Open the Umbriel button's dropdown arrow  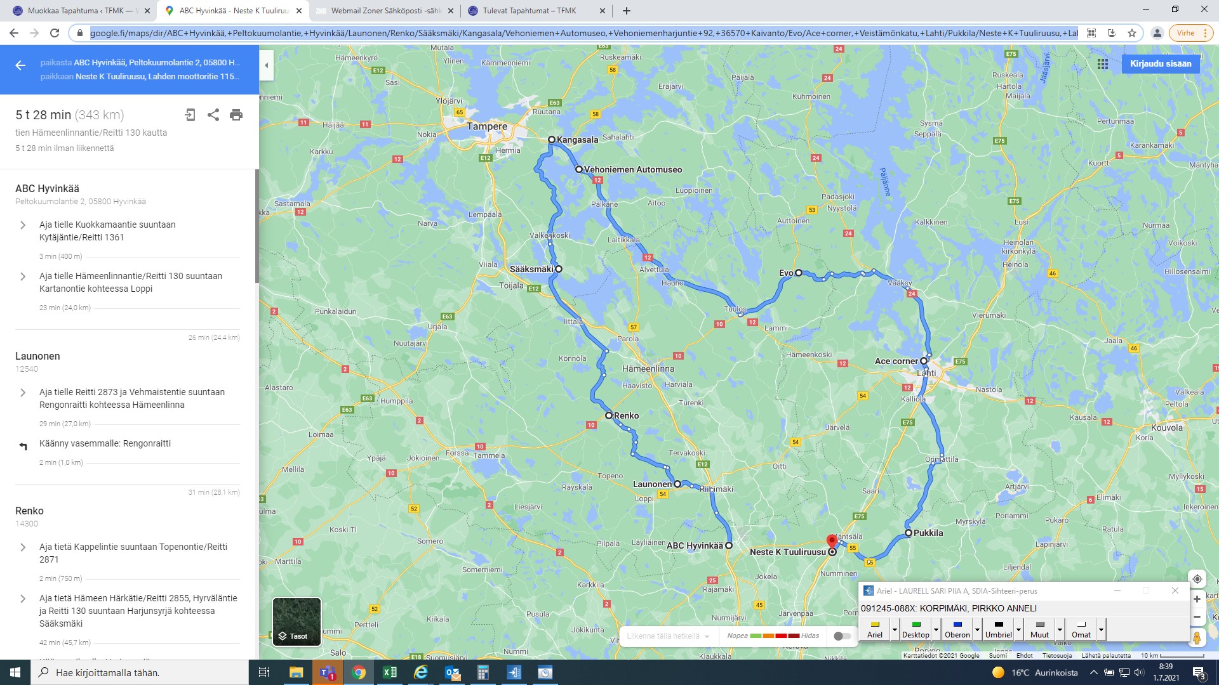point(1018,630)
